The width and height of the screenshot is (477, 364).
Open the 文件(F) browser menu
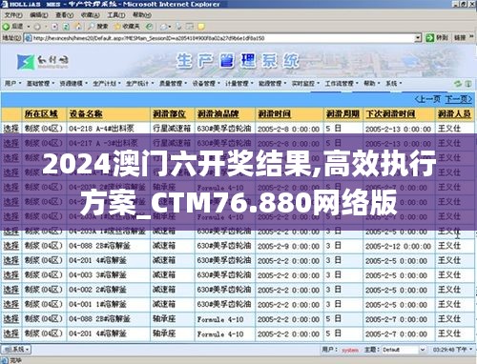(13, 15)
